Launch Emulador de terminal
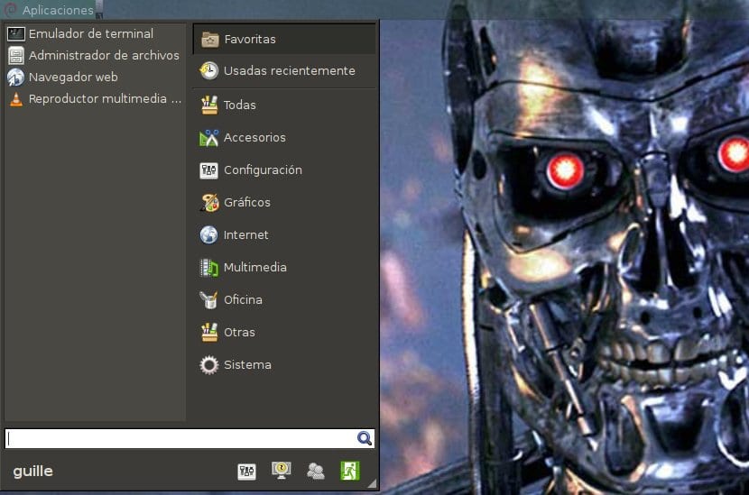The height and width of the screenshot is (495, 749). click(x=95, y=34)
